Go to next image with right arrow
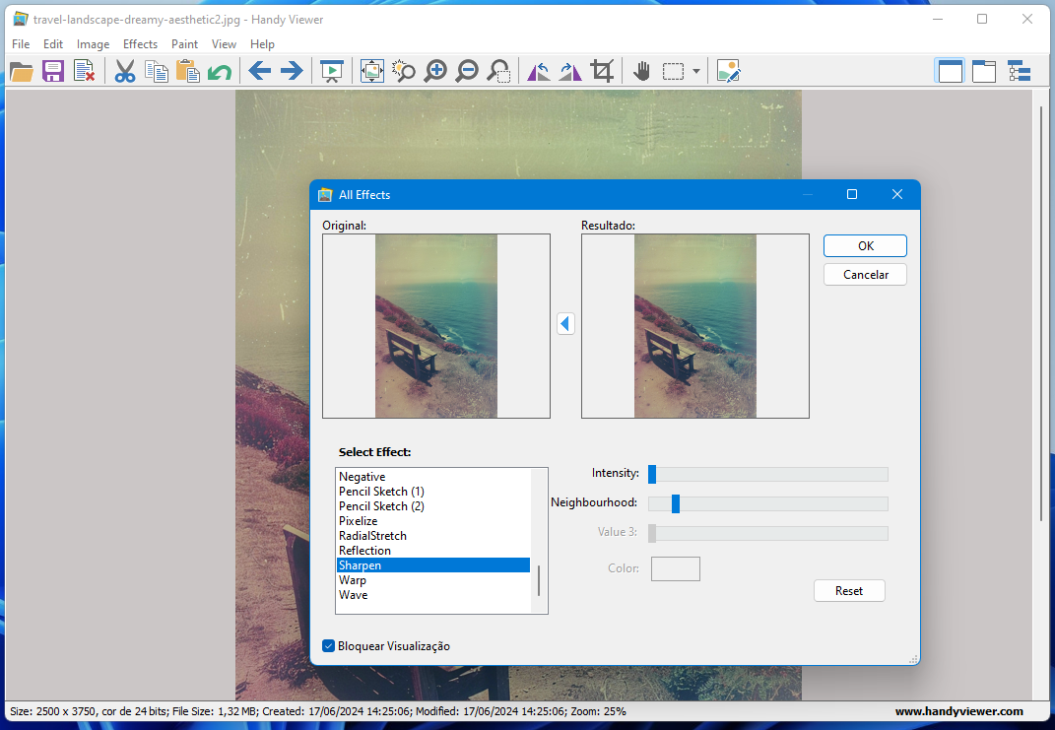 292,71
